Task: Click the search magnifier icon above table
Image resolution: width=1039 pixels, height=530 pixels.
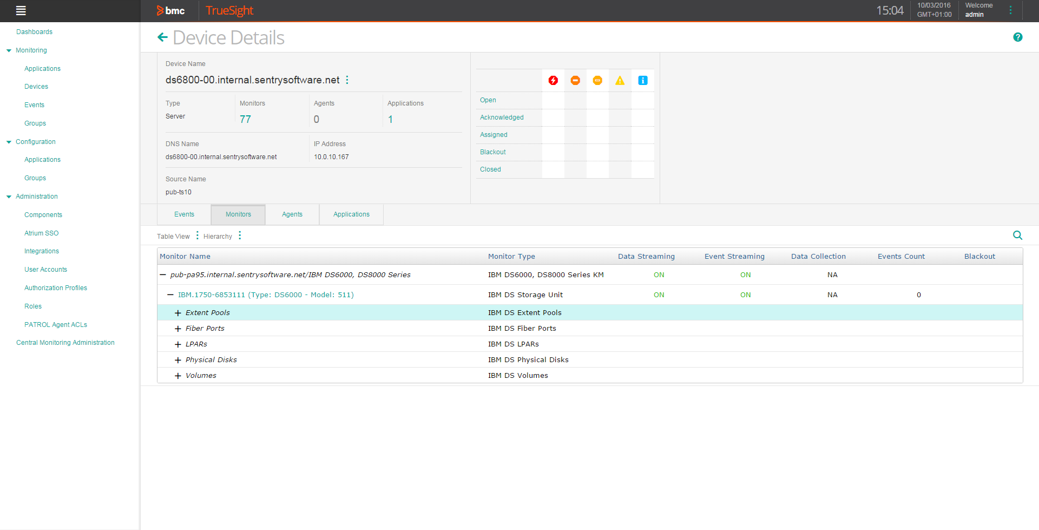Action: [1017, 235]
